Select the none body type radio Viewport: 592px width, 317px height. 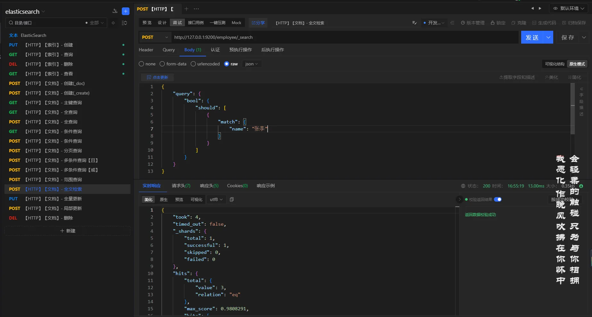141,64
